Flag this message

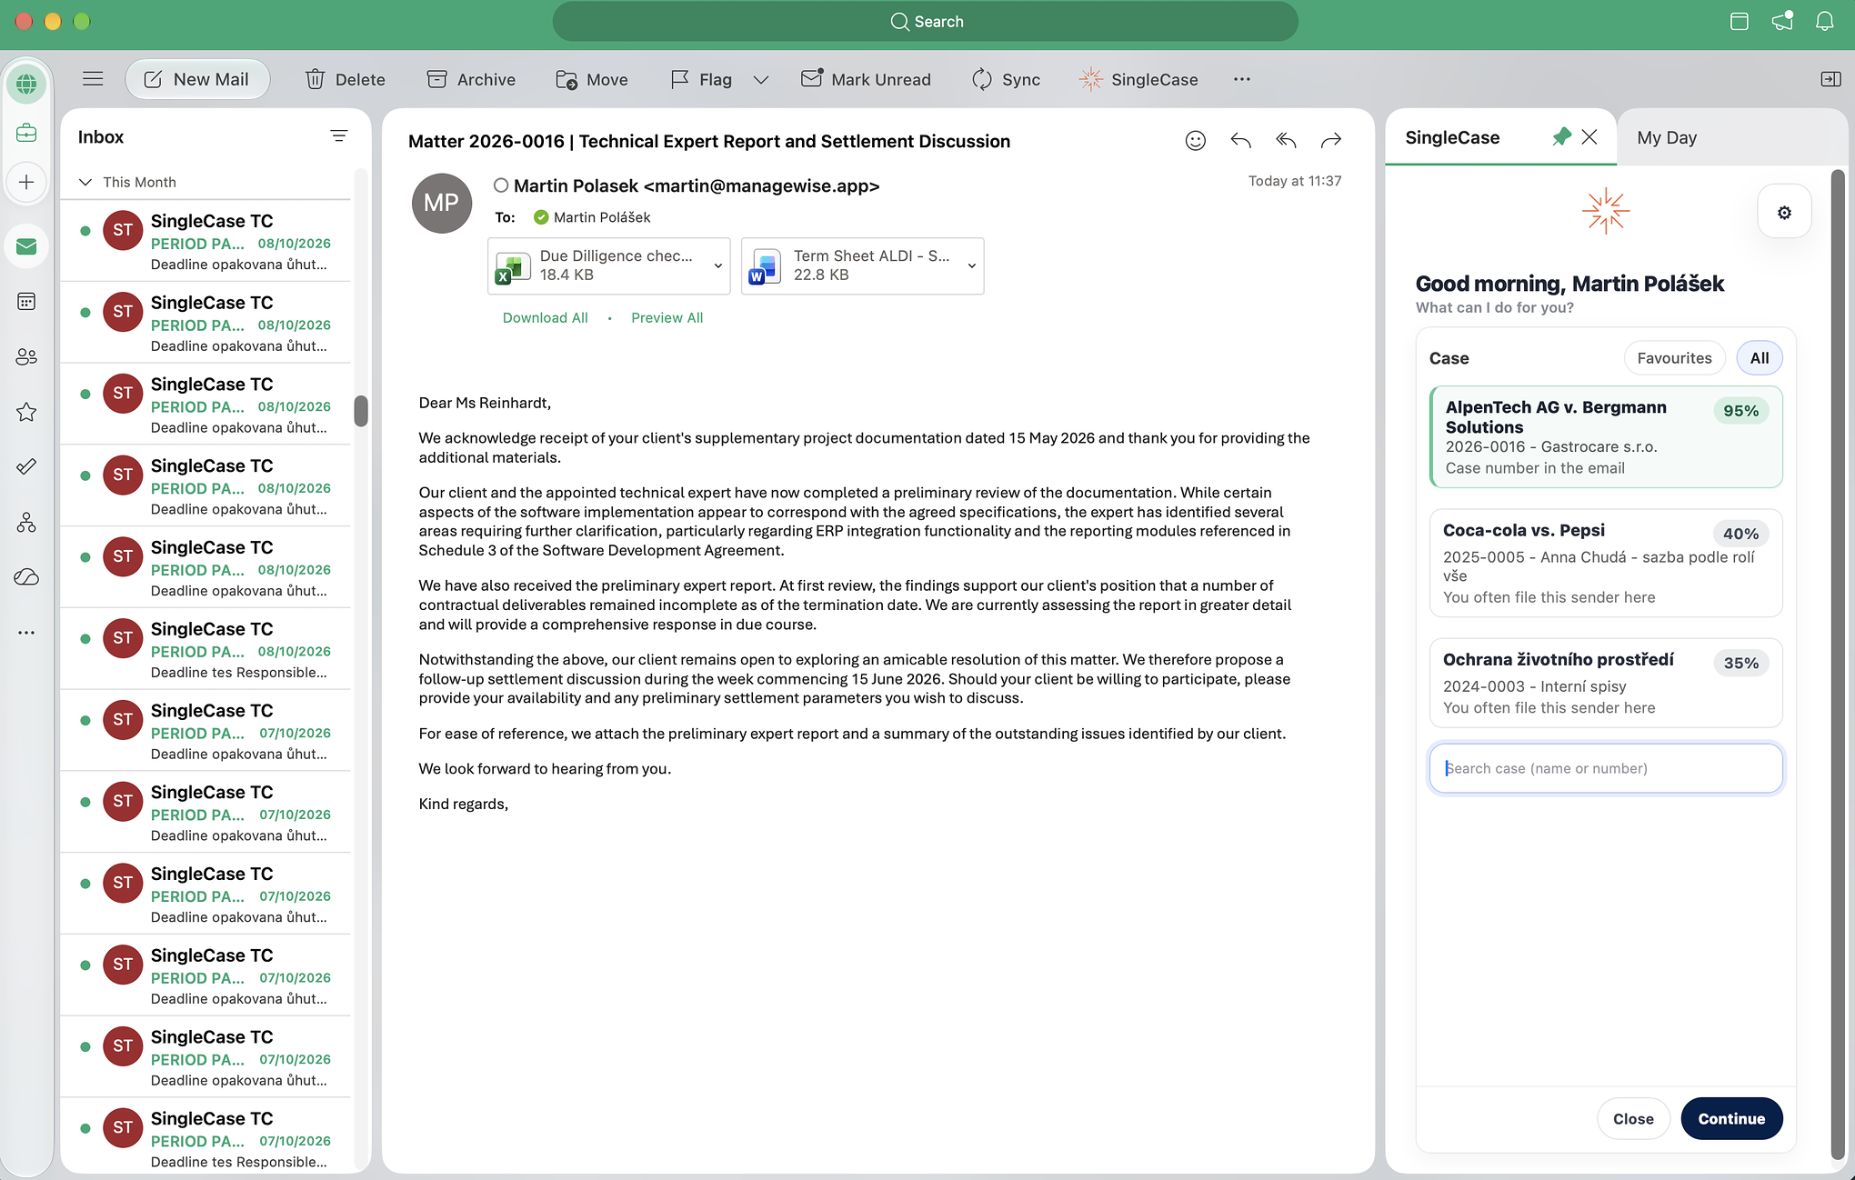pyautogui.click(x=701, y=79)
